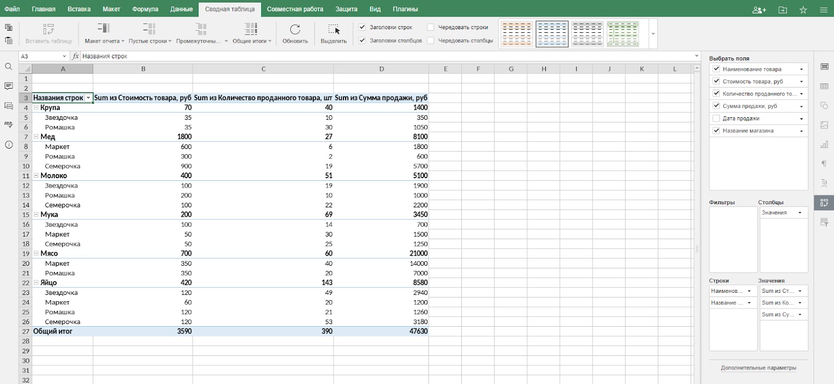Switch to the Плагины tab
834x384 pixels.
pyautogui.click(x=405, y=9)
